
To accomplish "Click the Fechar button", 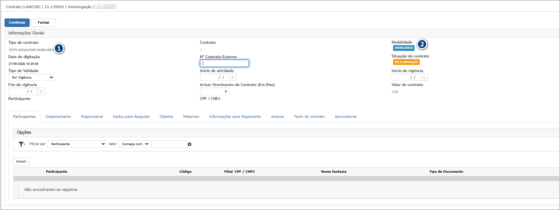I will (43, 23).
